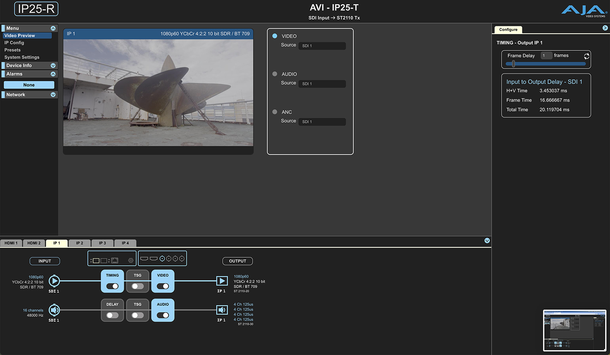The image size is (610, 355).
Task: Click the IP 1 video output icon
Action: click(x=222, y=281)
